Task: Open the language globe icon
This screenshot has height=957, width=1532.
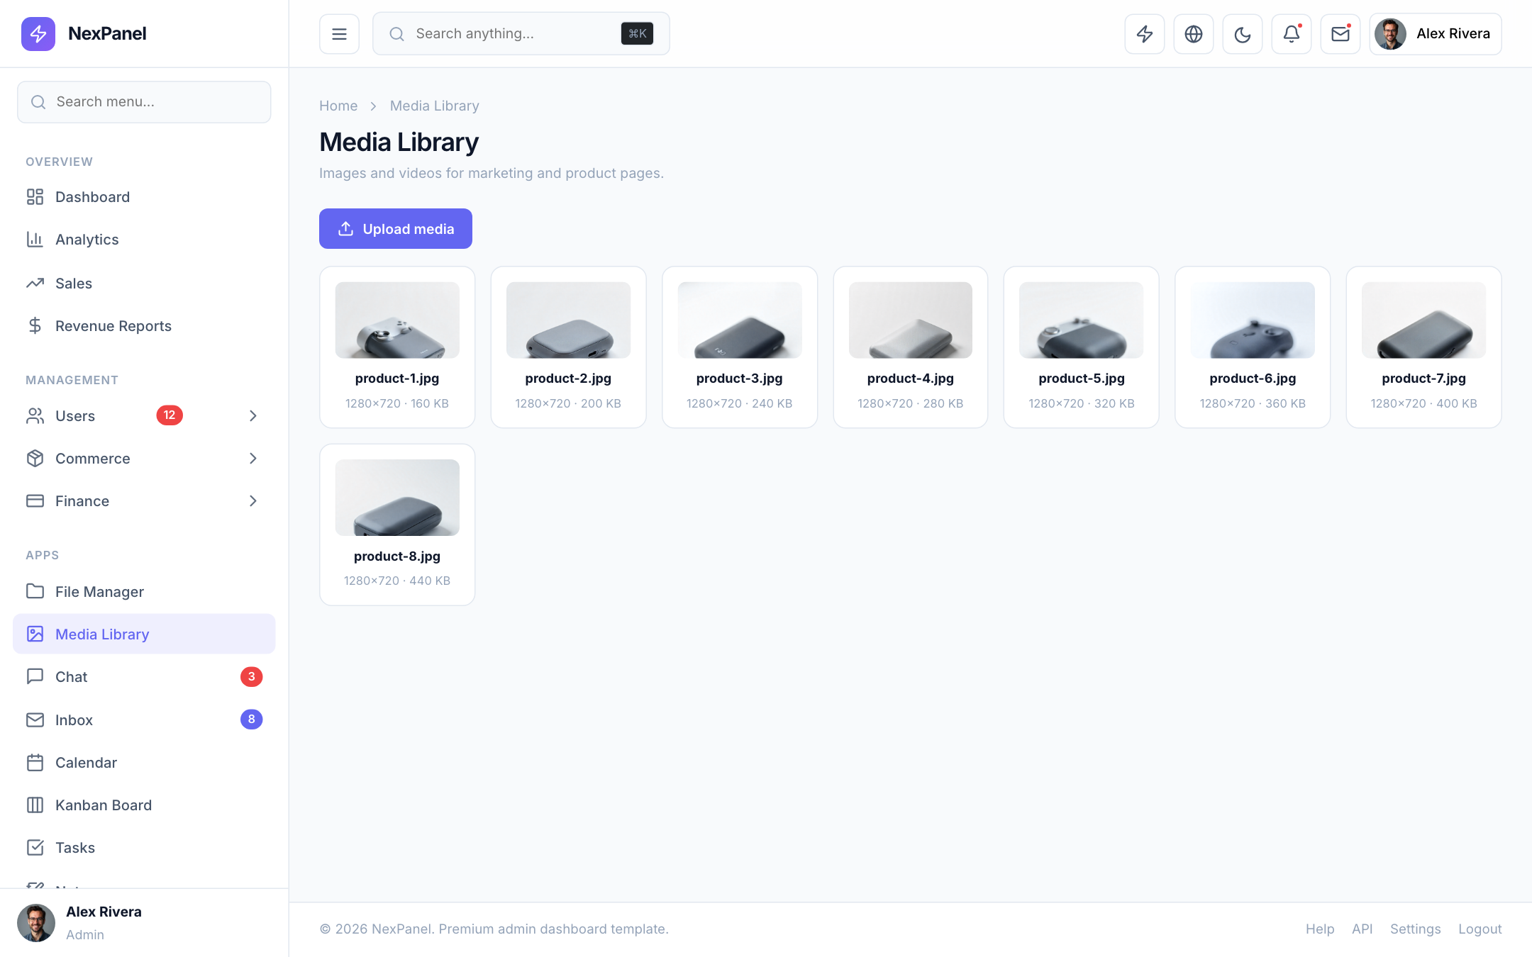Action: pos(1193,33)
